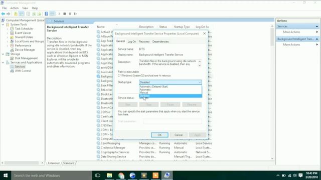This screenshot has height=180, width=321.
Task: Expand More Actions under Background Intelligent Transfer
Action: point(297,44)
